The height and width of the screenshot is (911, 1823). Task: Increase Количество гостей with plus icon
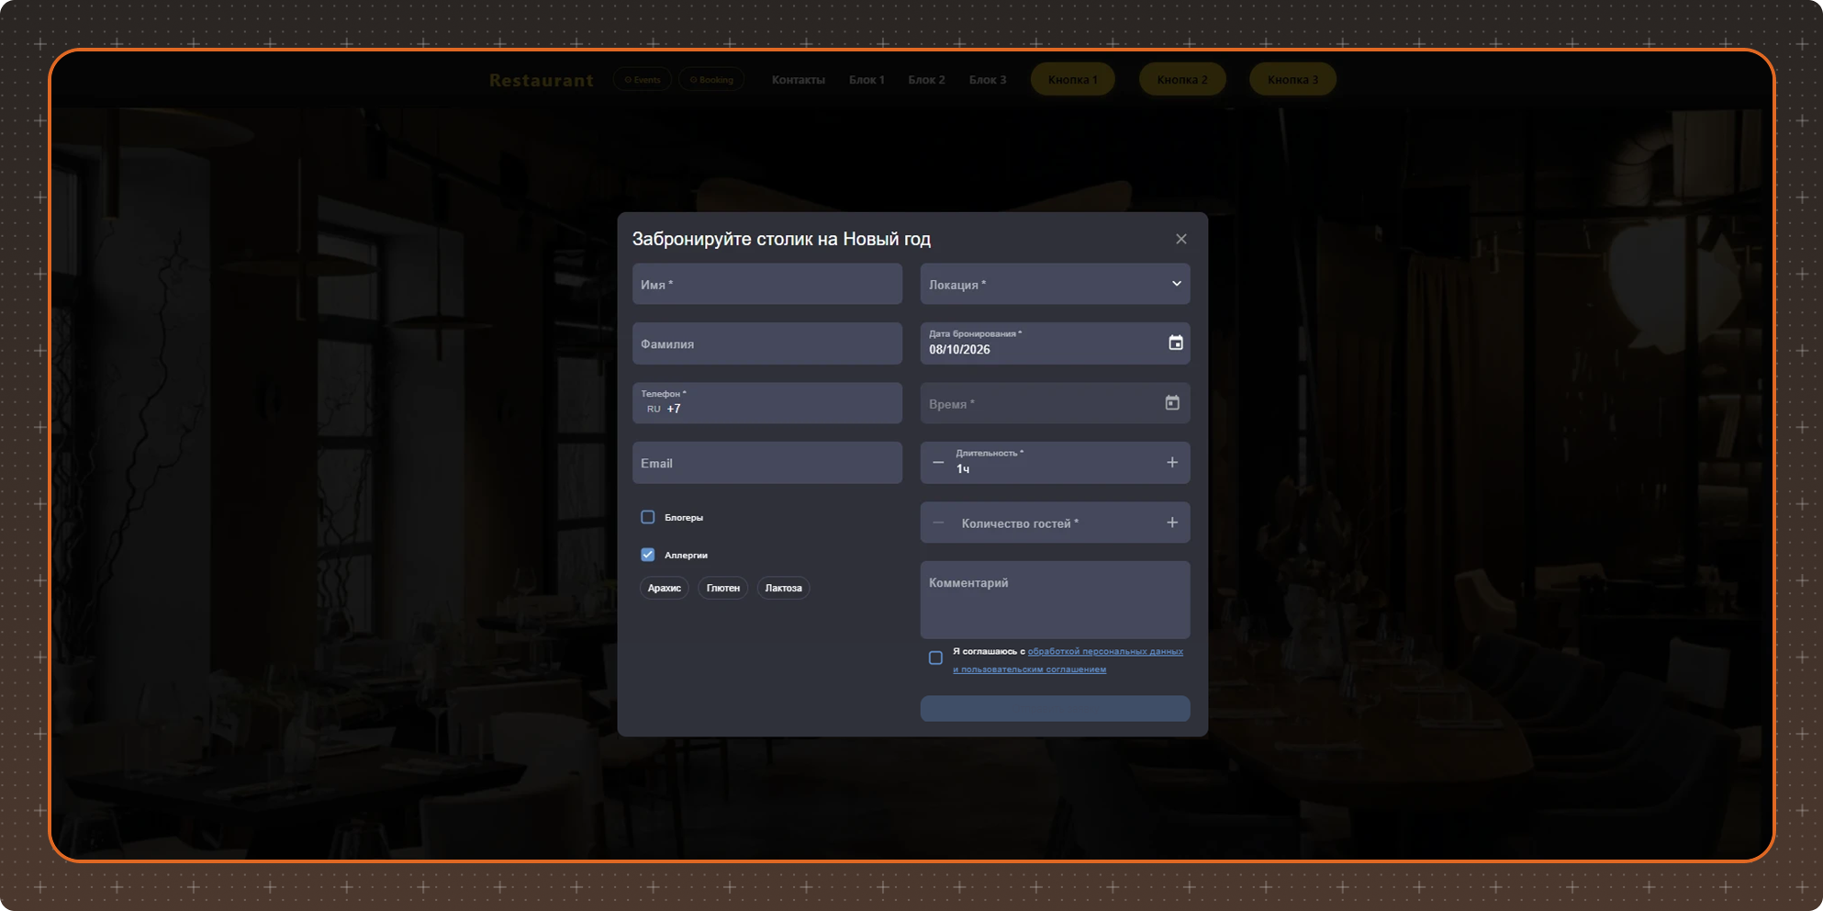(x=1172, y=523)
